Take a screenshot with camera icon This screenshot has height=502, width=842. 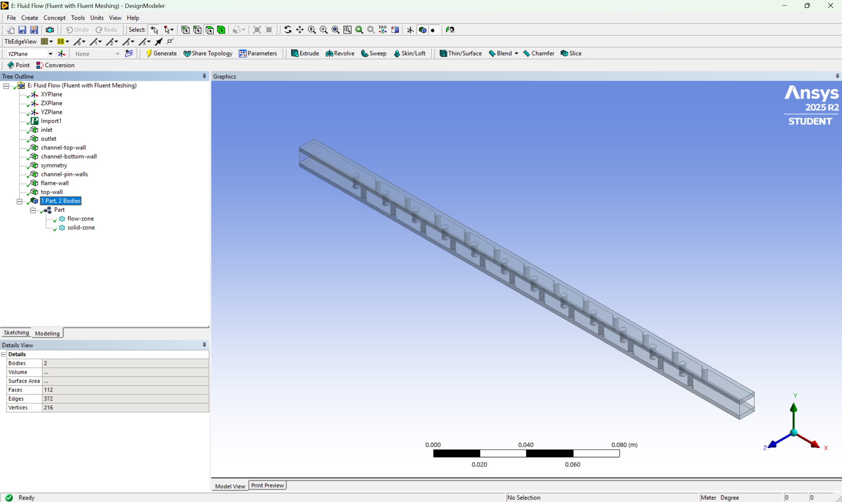tap(50, 30)
